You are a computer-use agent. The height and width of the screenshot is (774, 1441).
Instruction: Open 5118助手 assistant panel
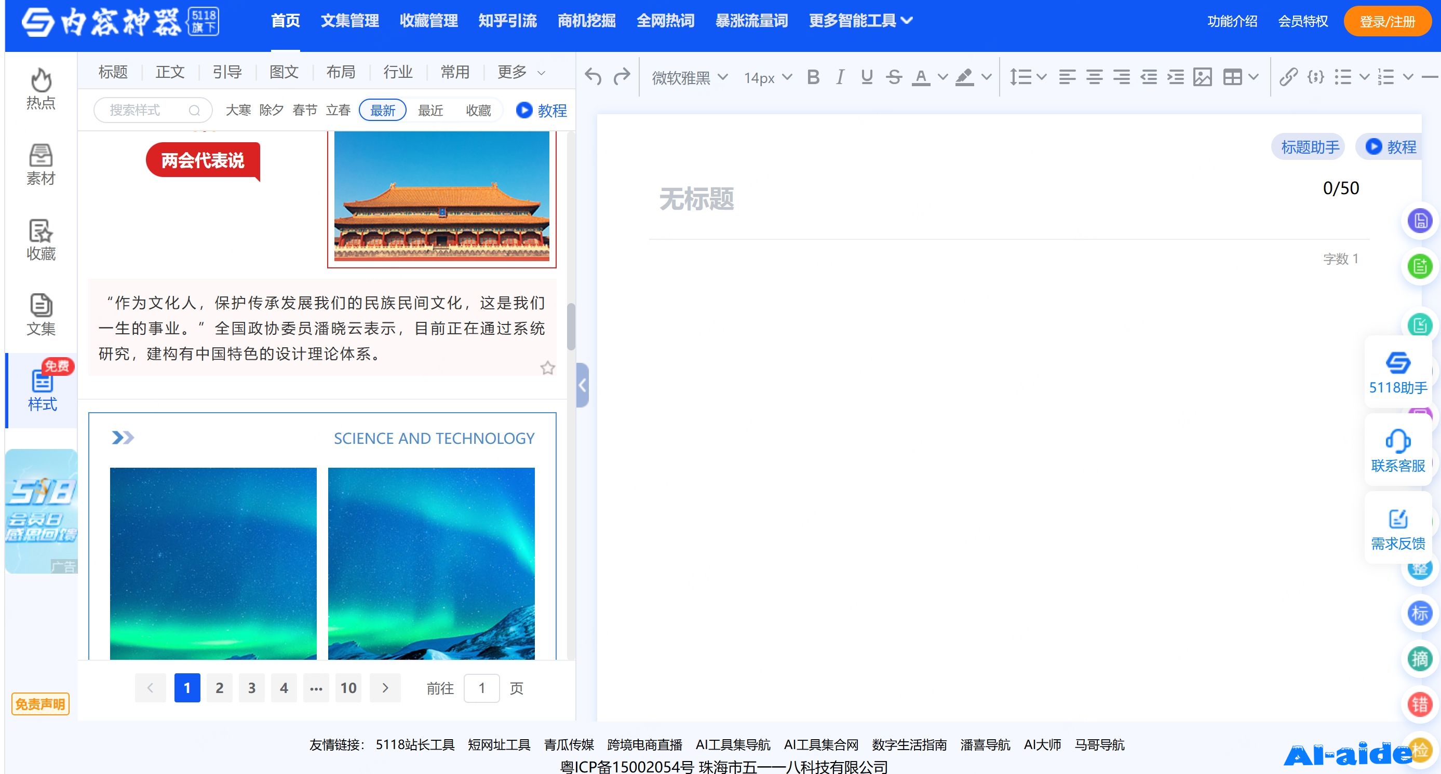1397,372
